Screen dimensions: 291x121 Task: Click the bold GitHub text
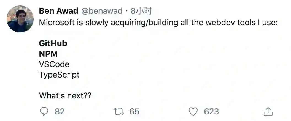pyautogui.click(x=53, y=43)
